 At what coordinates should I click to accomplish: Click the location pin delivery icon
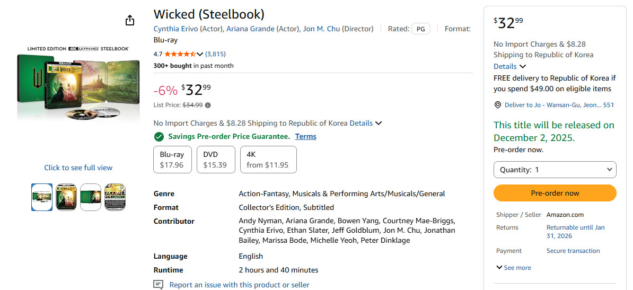[x=498, y=105]
